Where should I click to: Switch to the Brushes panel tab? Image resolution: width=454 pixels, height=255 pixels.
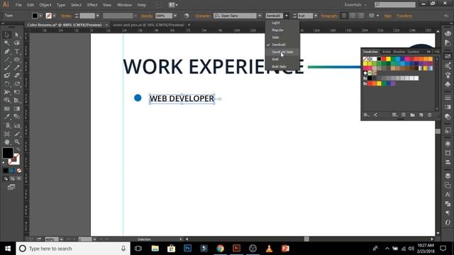(399, 52)
